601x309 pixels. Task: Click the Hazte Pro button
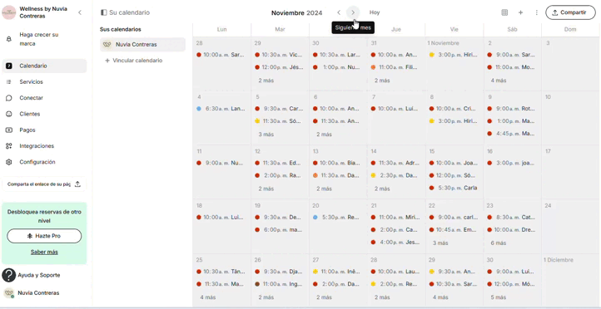click(44, 236)
